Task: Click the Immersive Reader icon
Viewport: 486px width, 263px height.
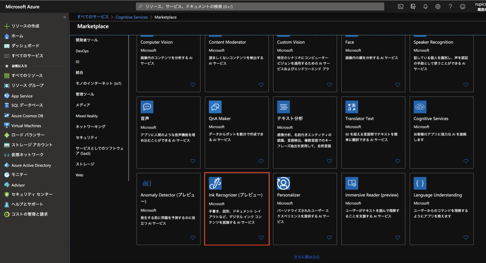Action: click(x=352, y=183)
